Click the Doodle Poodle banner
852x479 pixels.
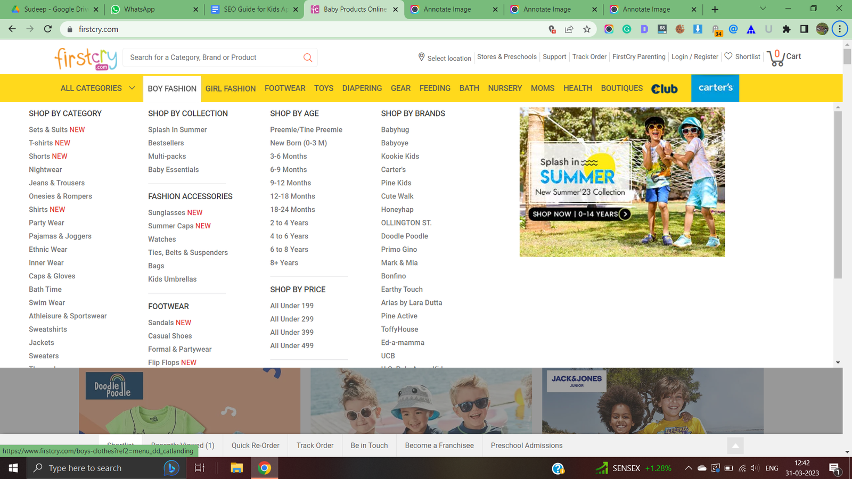(x=190, y=401)
